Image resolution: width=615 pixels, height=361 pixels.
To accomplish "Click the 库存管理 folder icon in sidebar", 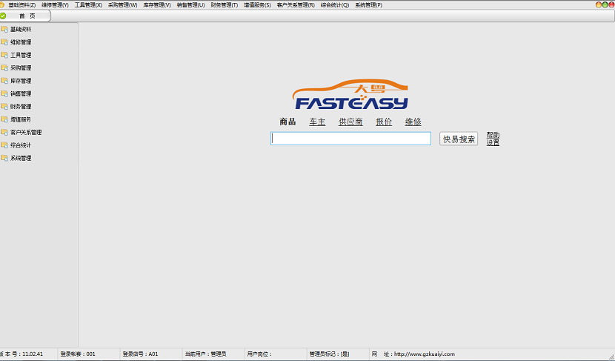I will point(4,81).
